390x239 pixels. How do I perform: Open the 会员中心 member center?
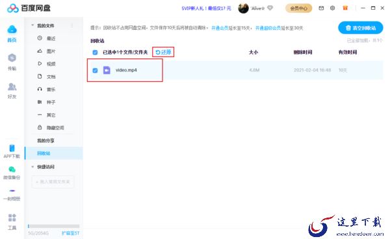click(x=298, y=8)
